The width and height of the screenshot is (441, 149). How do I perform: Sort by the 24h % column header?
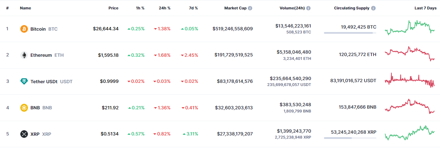point(164,8)
